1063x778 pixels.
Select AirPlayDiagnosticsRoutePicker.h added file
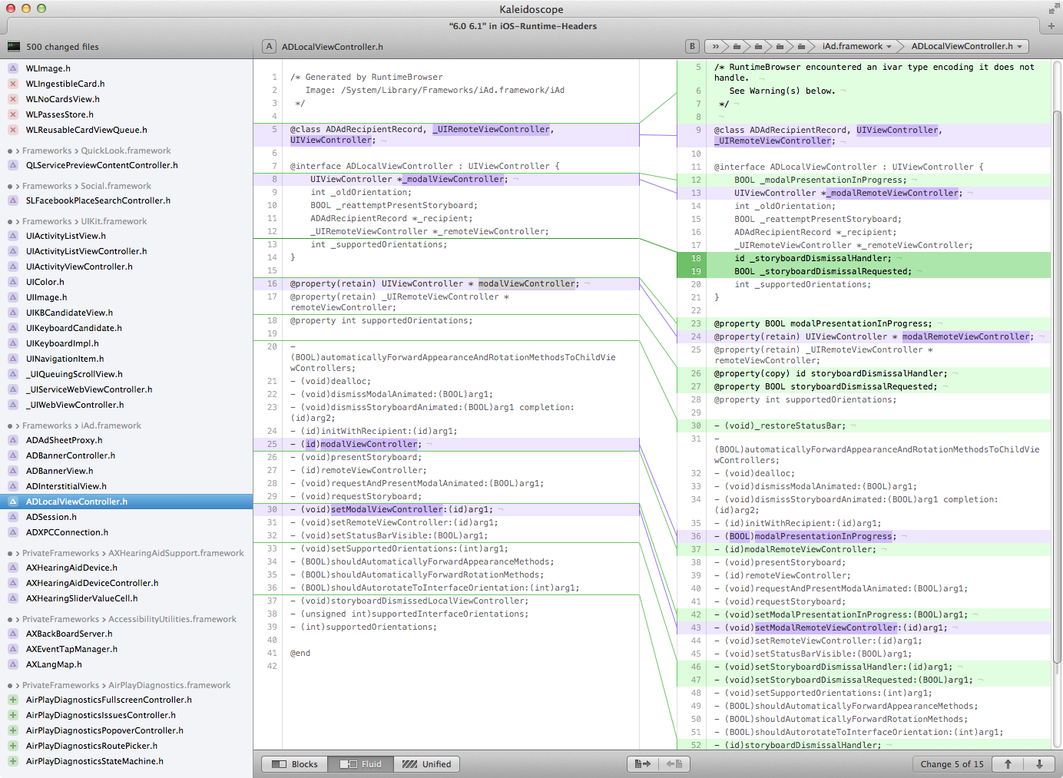click(91, 746)
